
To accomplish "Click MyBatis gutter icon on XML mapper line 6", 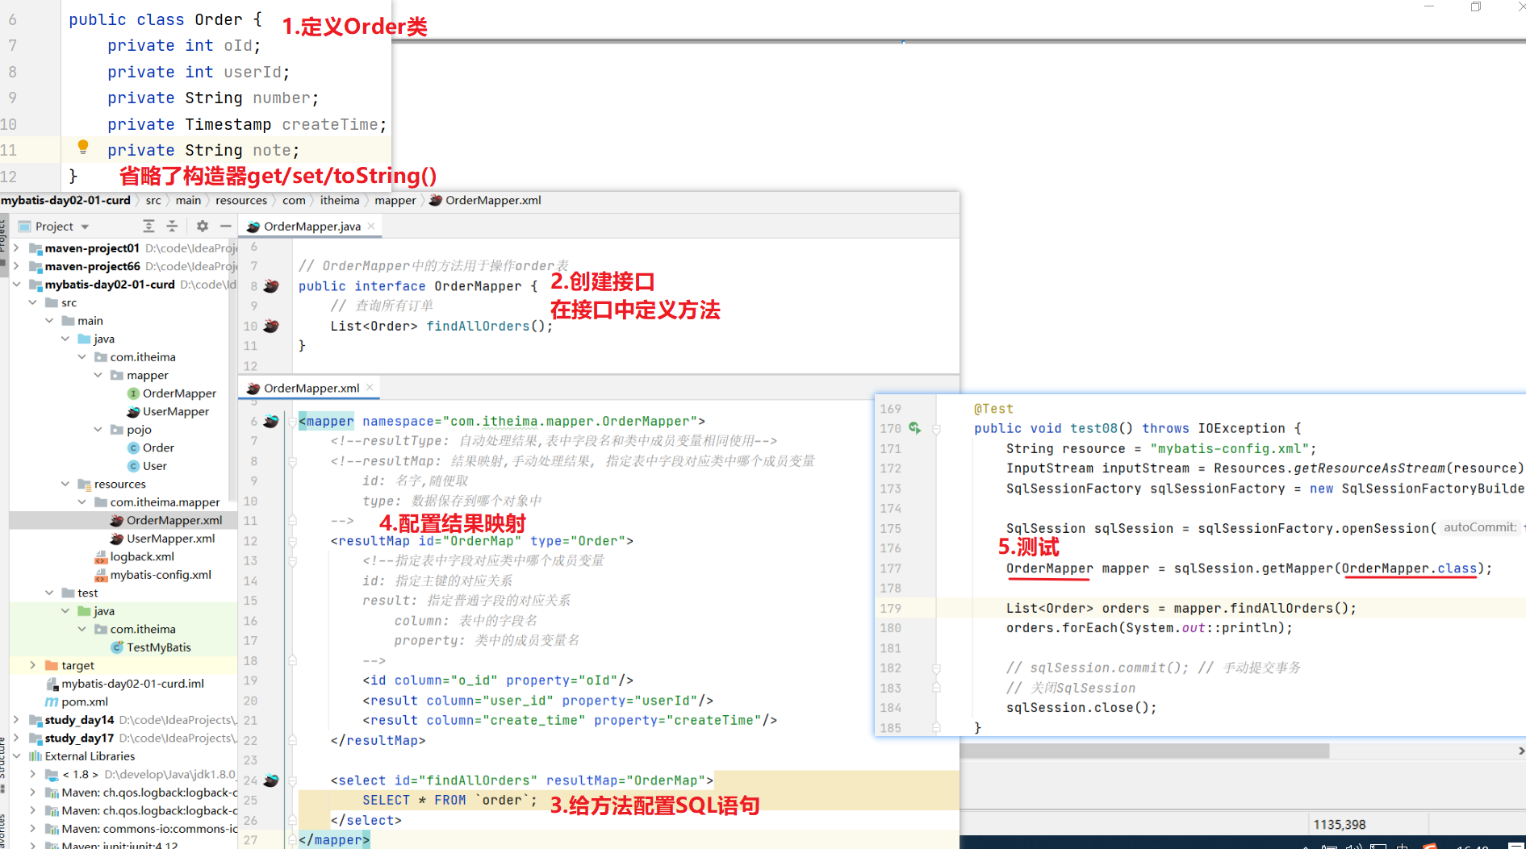I will pos(271,422).
